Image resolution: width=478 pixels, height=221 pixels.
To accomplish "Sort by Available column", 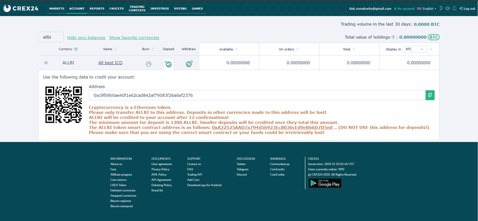I will [x=237, y=49].
